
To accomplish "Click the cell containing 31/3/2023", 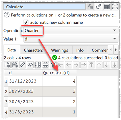I will pyautogui.click(x=25, y=112).
